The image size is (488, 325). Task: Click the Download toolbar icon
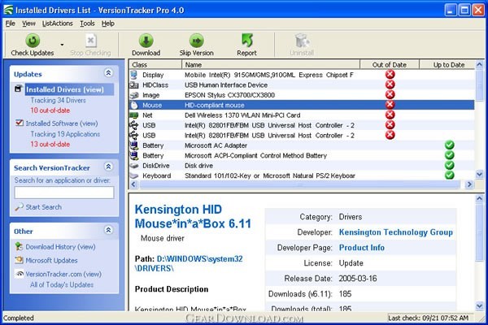click(x=146, y=41)
